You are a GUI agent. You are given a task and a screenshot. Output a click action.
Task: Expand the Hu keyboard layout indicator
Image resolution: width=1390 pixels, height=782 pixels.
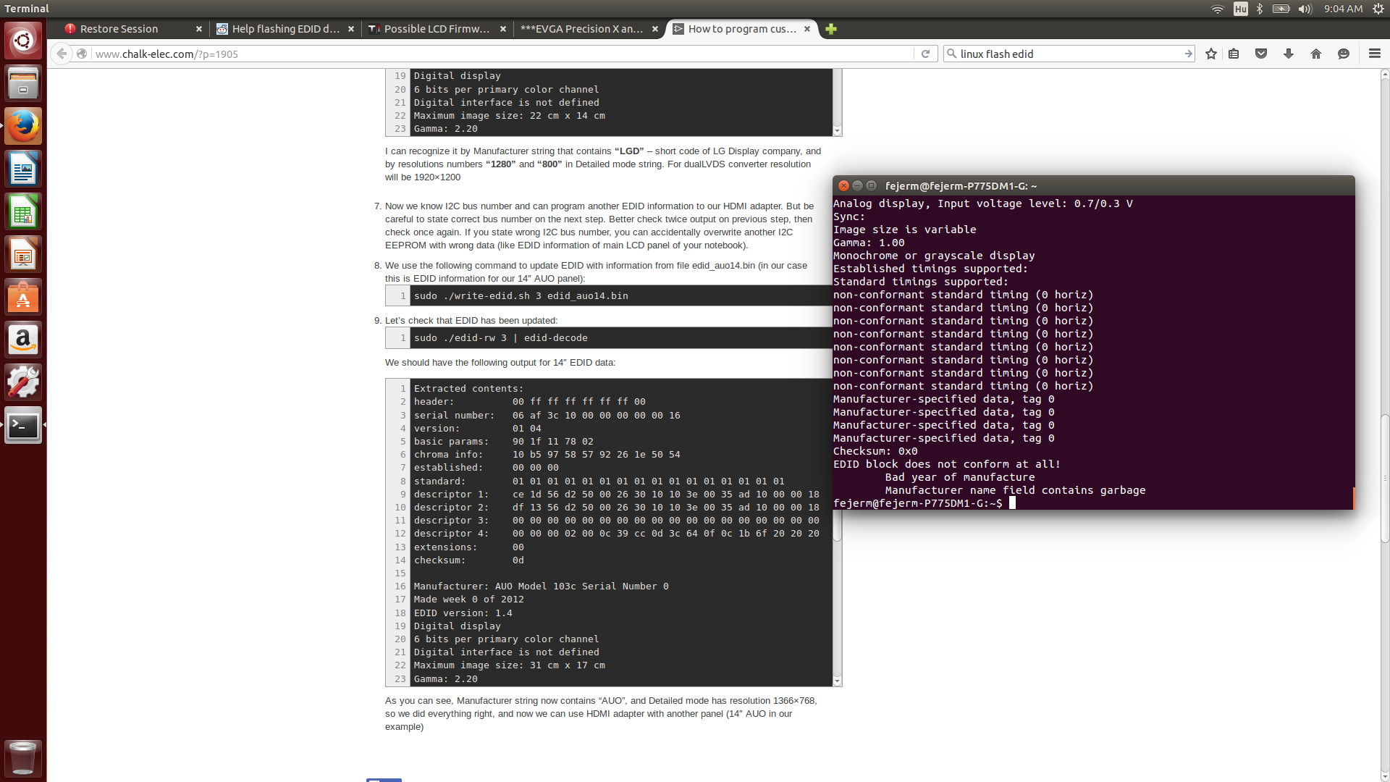[x=1241, y=9]
